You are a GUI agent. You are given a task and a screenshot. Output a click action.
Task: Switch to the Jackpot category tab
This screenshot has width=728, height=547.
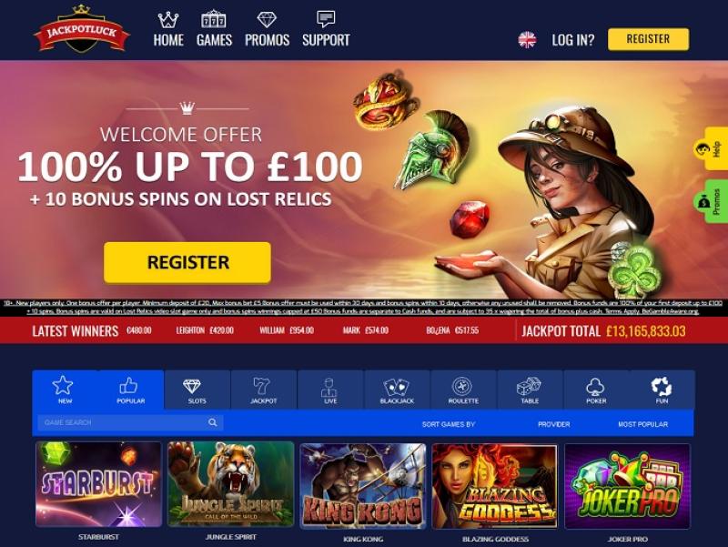click(263, 390)
